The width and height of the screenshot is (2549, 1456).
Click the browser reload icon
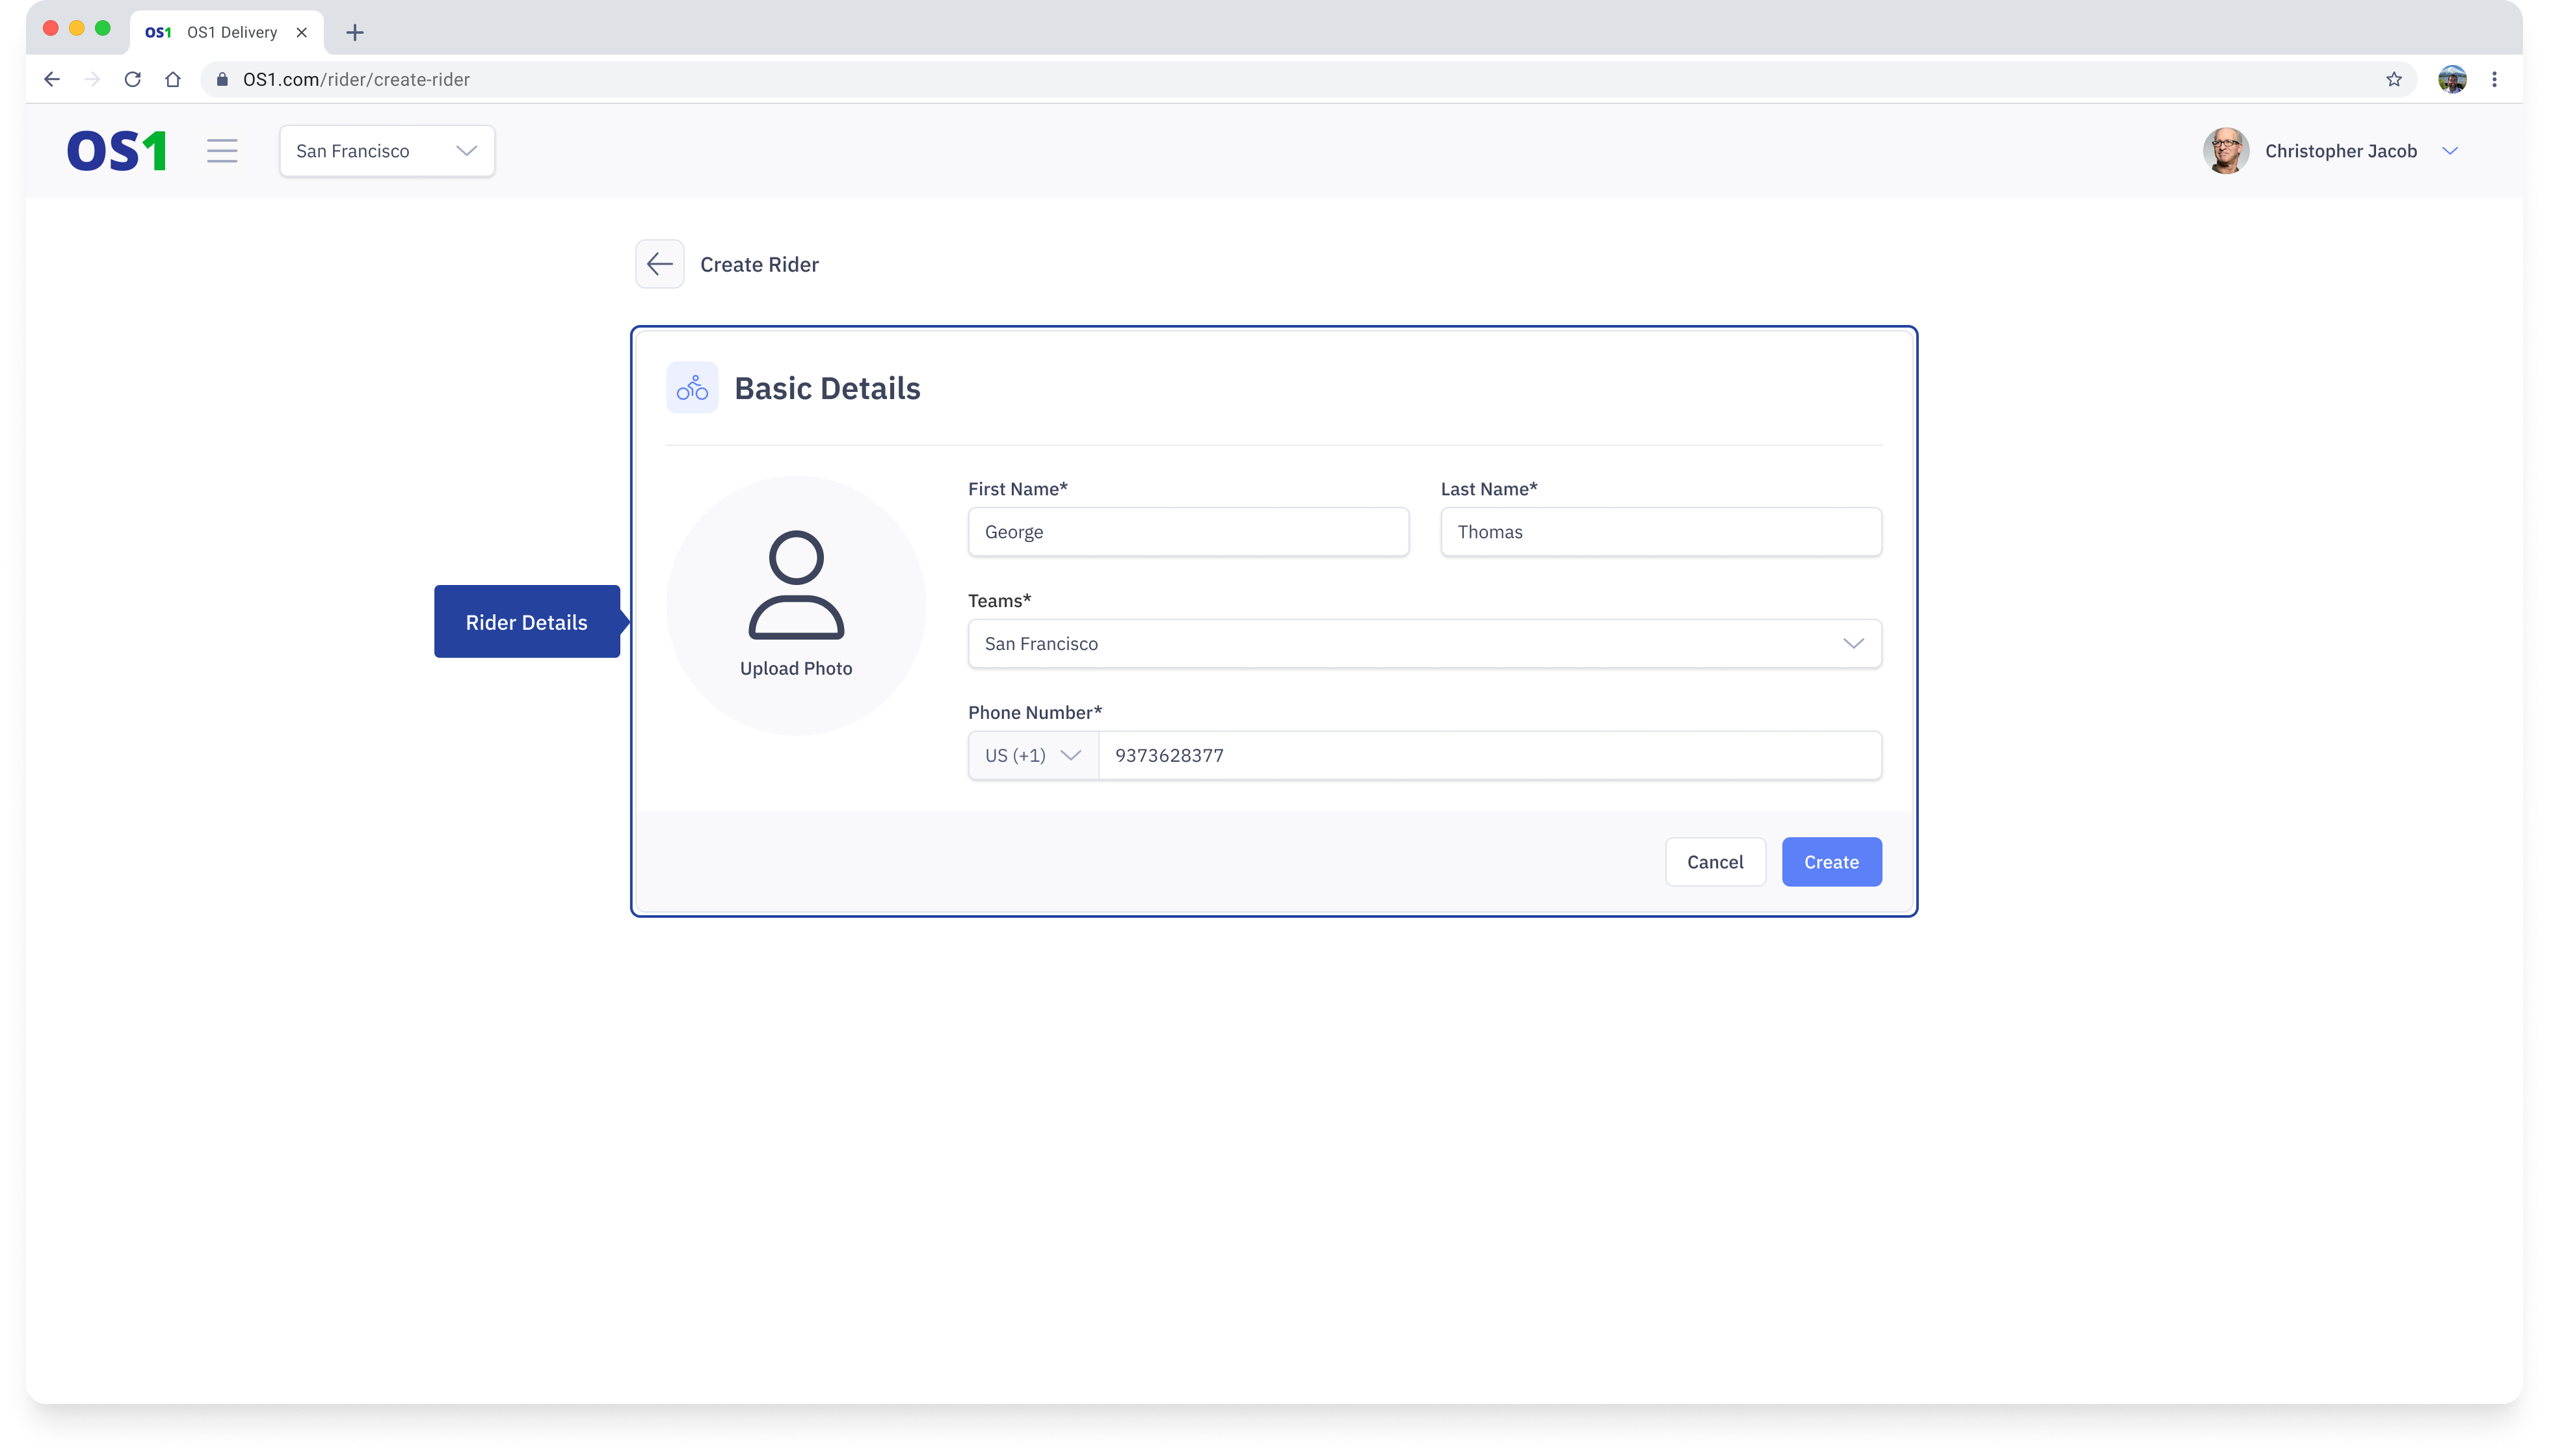coord(132,79)
